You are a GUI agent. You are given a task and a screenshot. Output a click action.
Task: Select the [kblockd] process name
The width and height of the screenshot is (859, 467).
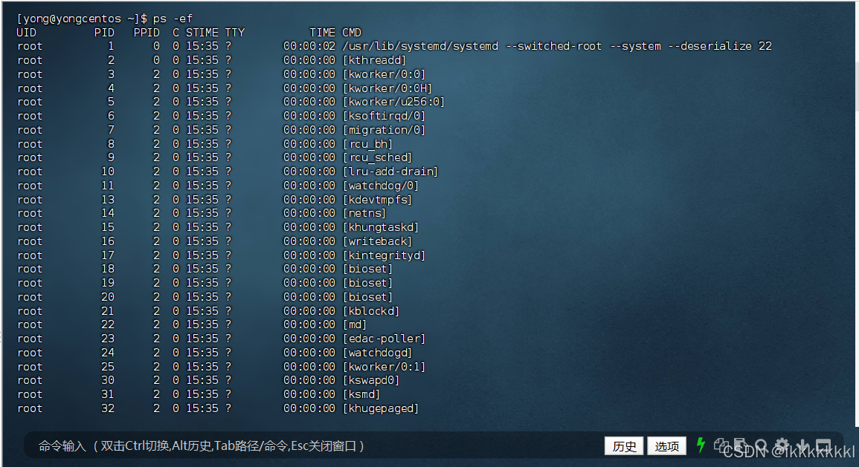[371, 311]
